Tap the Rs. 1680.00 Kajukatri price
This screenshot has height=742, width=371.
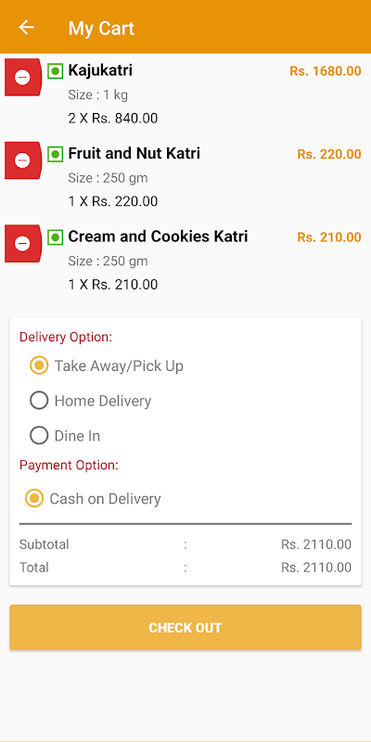pos(326,71)
